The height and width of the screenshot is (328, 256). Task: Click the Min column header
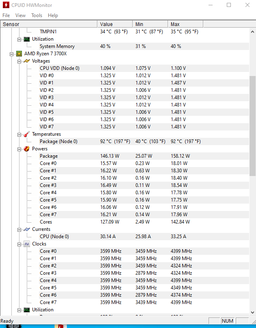pos(150,24)
